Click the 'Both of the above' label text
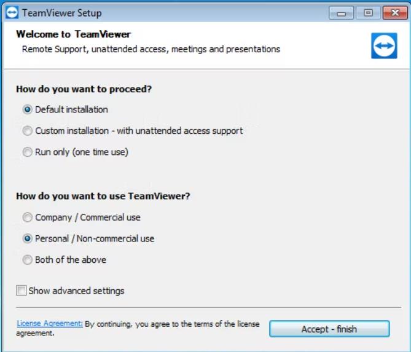Viewport: 411px width, 352px height. tap(71, 260)
